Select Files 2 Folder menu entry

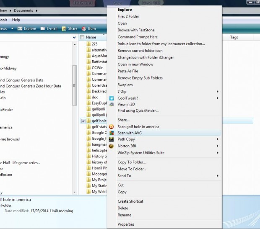(128, 16)
